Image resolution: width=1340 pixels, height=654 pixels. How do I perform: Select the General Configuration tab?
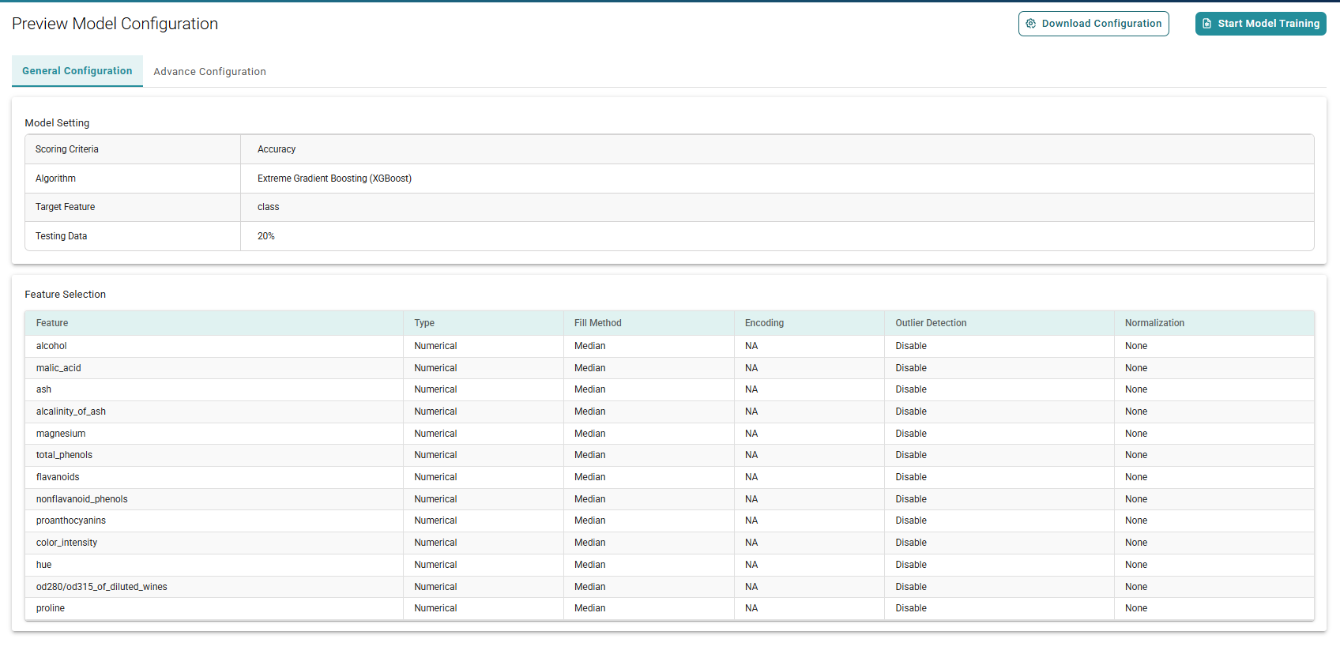click(77, 71)
